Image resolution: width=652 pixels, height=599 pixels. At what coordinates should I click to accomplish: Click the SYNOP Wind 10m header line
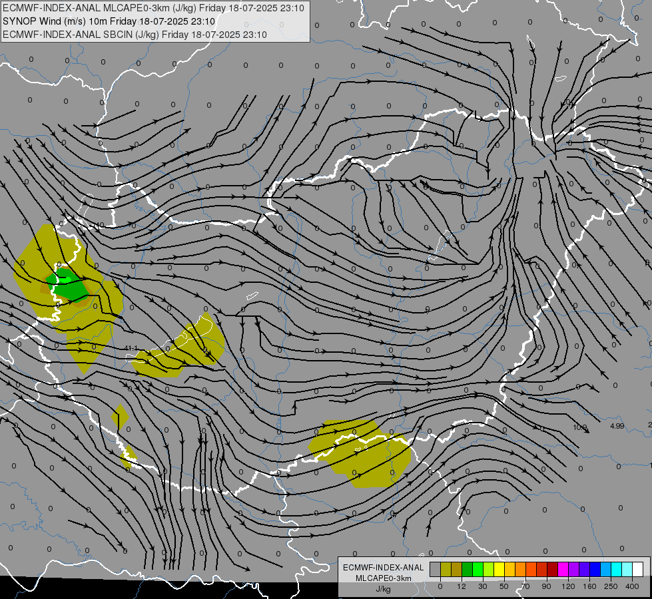coord(109,21)
